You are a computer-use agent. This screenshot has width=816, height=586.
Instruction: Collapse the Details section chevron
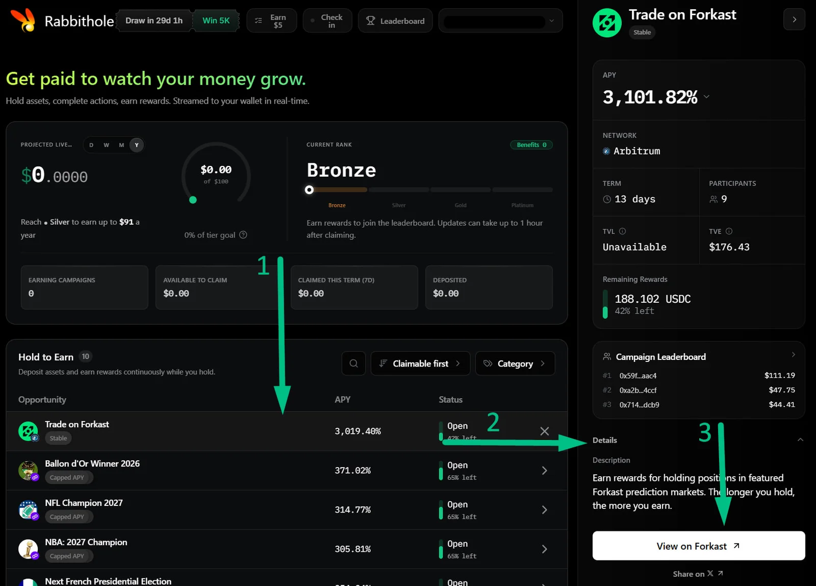[x=800, y=440]
